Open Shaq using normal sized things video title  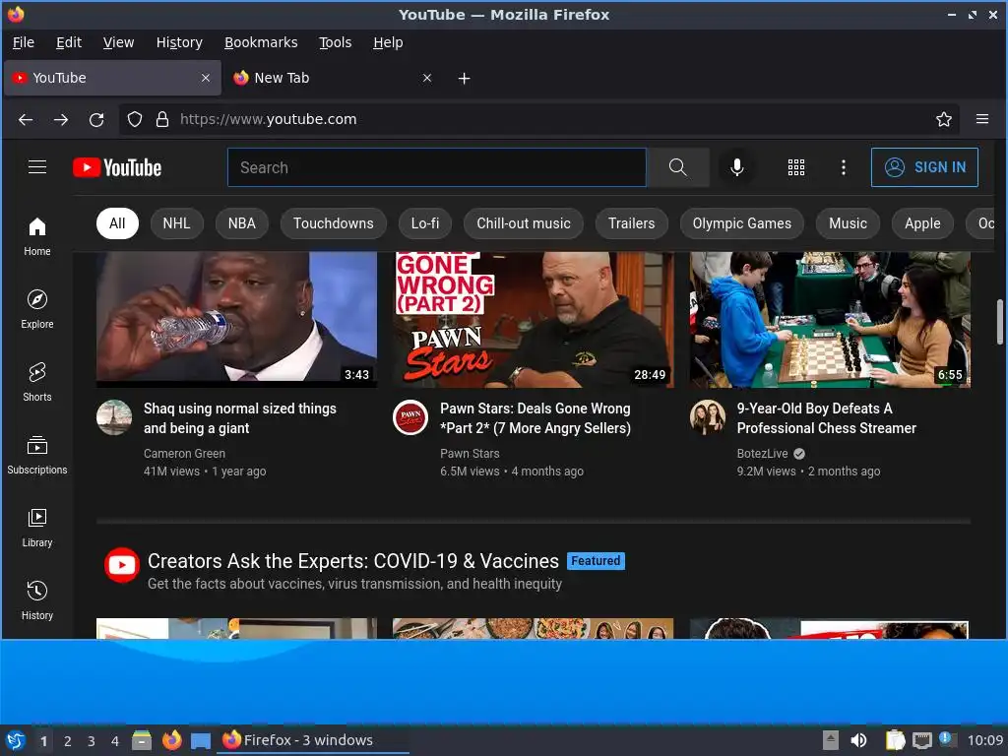click(x=240, y=418)
